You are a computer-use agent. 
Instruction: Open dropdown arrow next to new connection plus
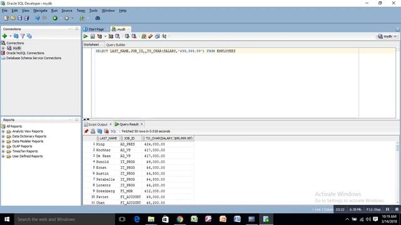pos(10,36)
